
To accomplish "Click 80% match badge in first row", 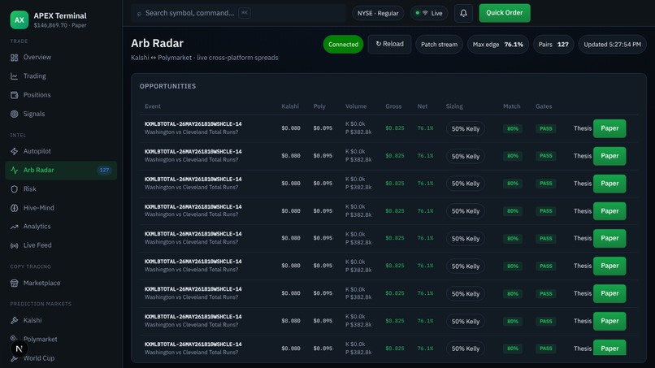I will pyautogui.click(x=513, y=128).
